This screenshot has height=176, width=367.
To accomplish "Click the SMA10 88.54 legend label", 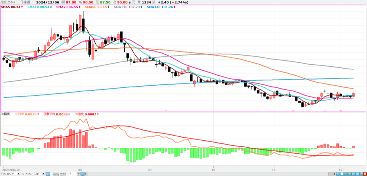I will [40, 7].
